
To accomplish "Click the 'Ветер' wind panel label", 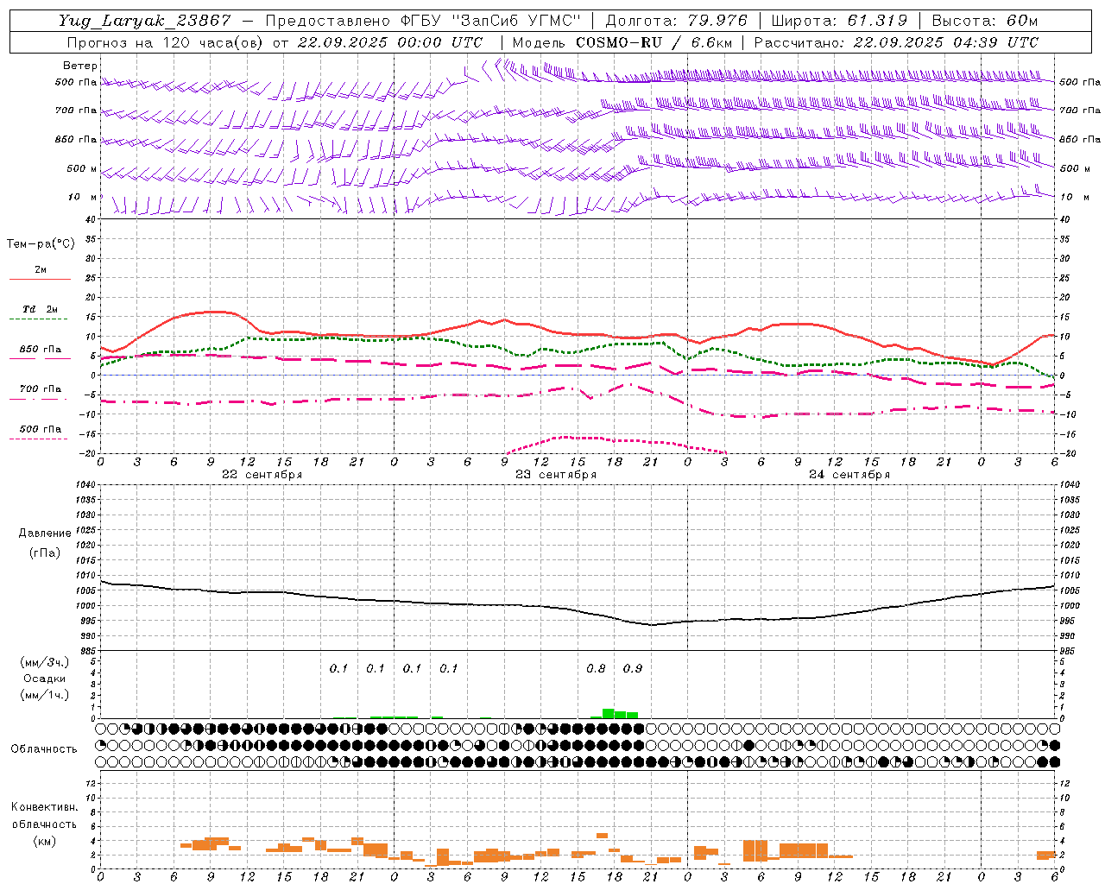I will [80, 66].
